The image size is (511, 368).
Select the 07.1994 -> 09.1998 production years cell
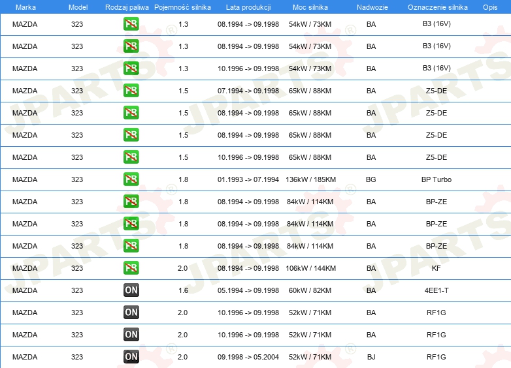[248, 91]
